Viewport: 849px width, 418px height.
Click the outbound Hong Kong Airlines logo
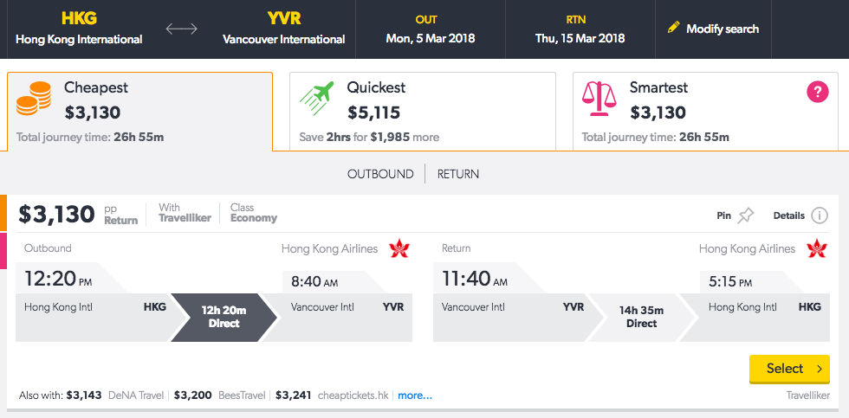pyautogui.click(x=399, y=248)
